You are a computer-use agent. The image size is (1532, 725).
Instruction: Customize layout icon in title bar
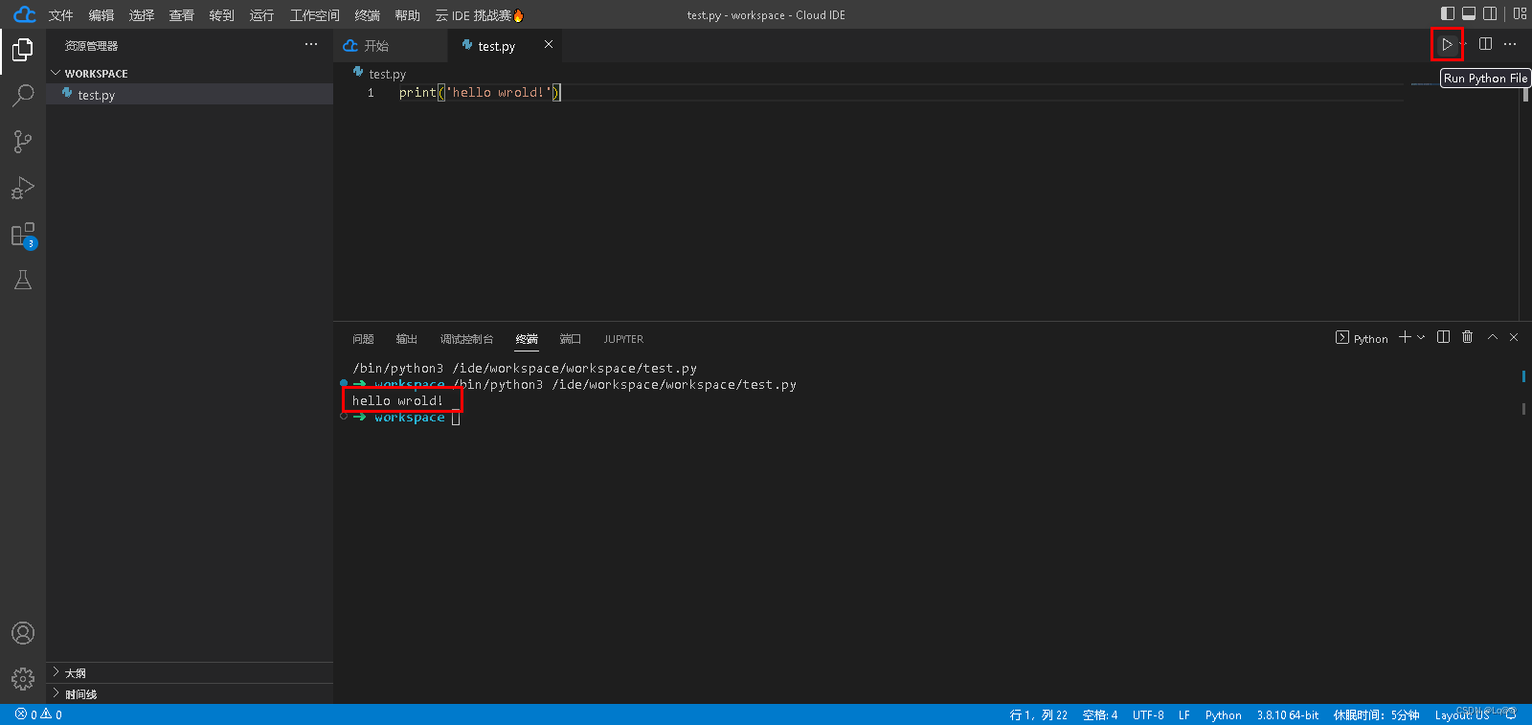(x=1520, y=13)
